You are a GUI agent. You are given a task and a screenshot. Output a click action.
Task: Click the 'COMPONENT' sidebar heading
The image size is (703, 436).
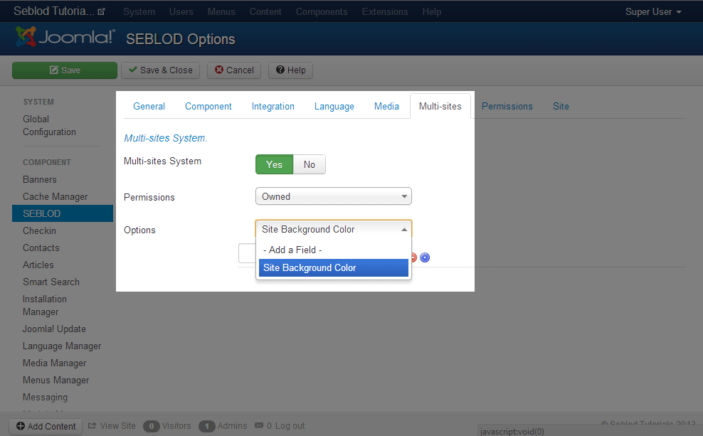47,162
